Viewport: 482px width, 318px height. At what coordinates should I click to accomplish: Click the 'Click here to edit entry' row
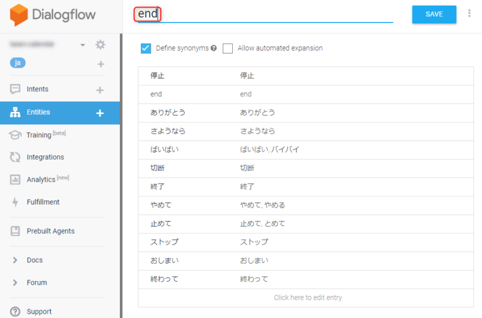tap(308, 297)
